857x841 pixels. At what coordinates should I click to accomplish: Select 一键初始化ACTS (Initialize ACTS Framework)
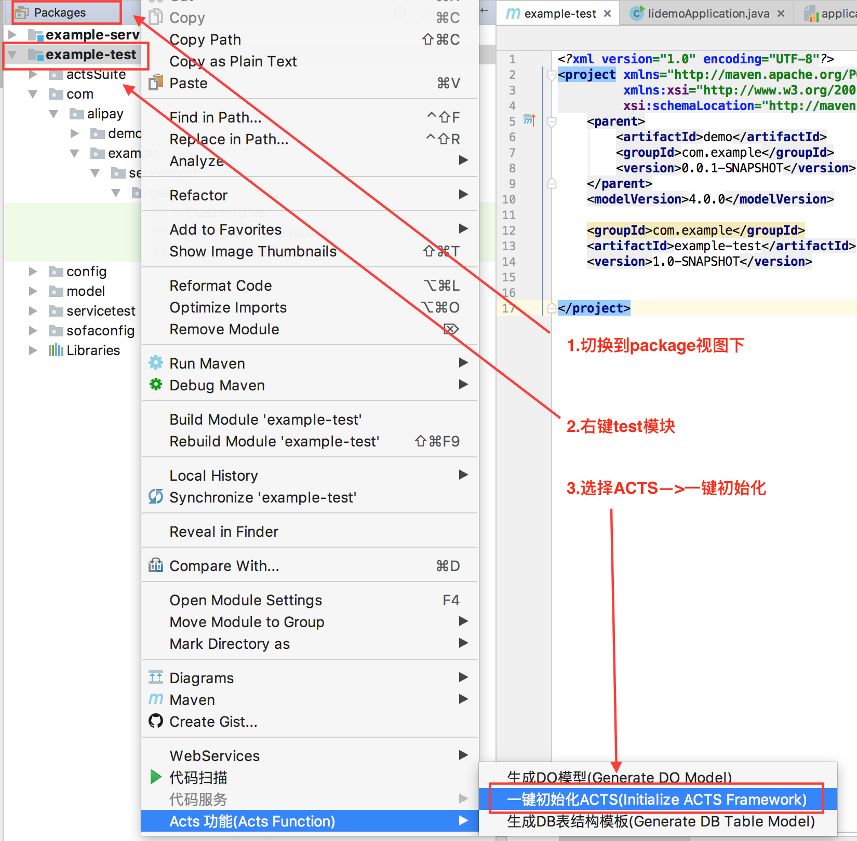657,799
